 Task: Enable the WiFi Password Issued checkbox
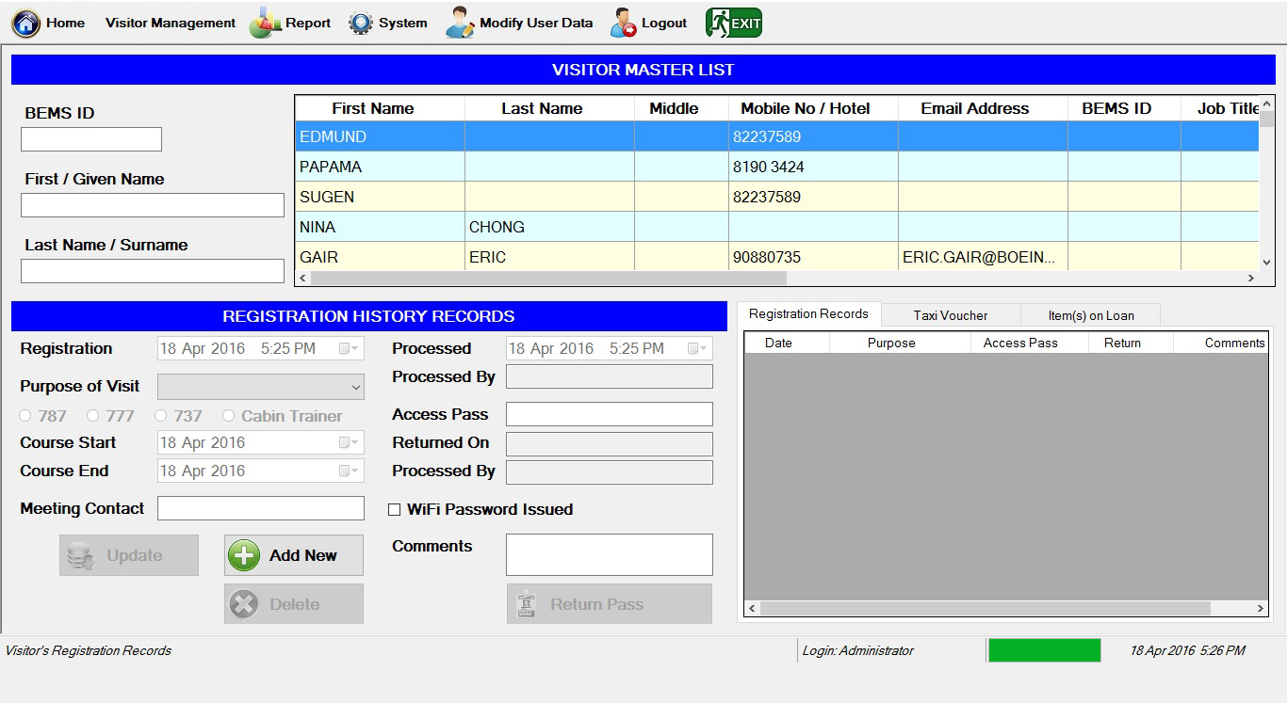click(395, 509)
